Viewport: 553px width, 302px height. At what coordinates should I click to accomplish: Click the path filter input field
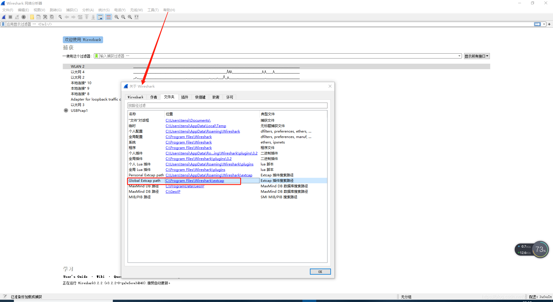(x=228, y=105)
